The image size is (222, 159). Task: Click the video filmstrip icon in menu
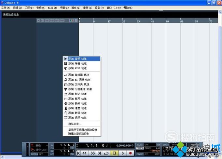point(66,118)
